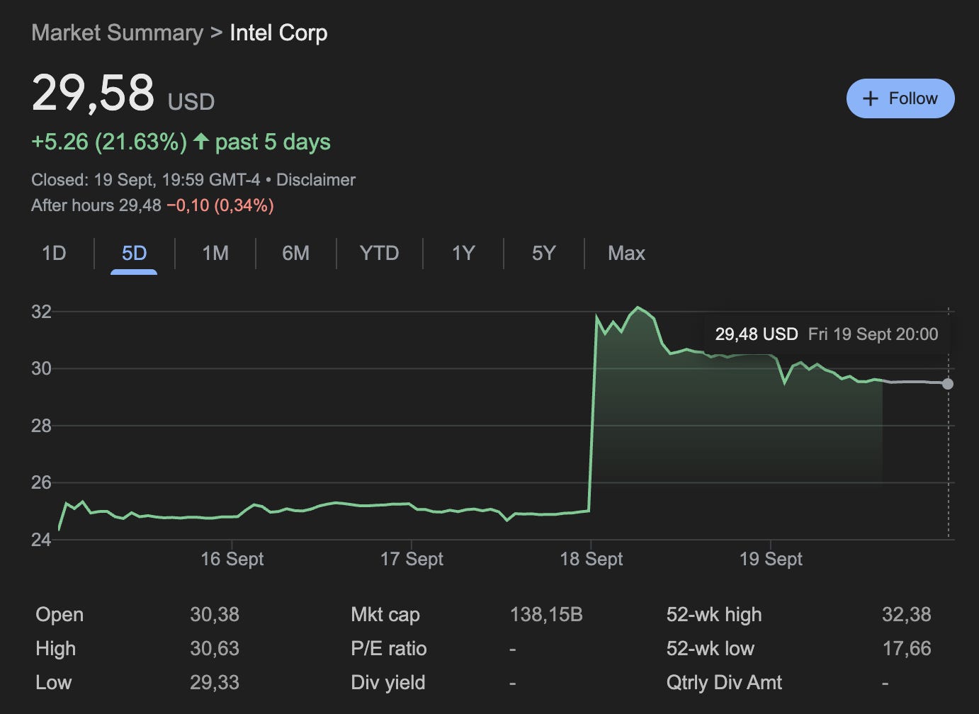Click the Mkt cap value 138,15B

coord(546,614)
